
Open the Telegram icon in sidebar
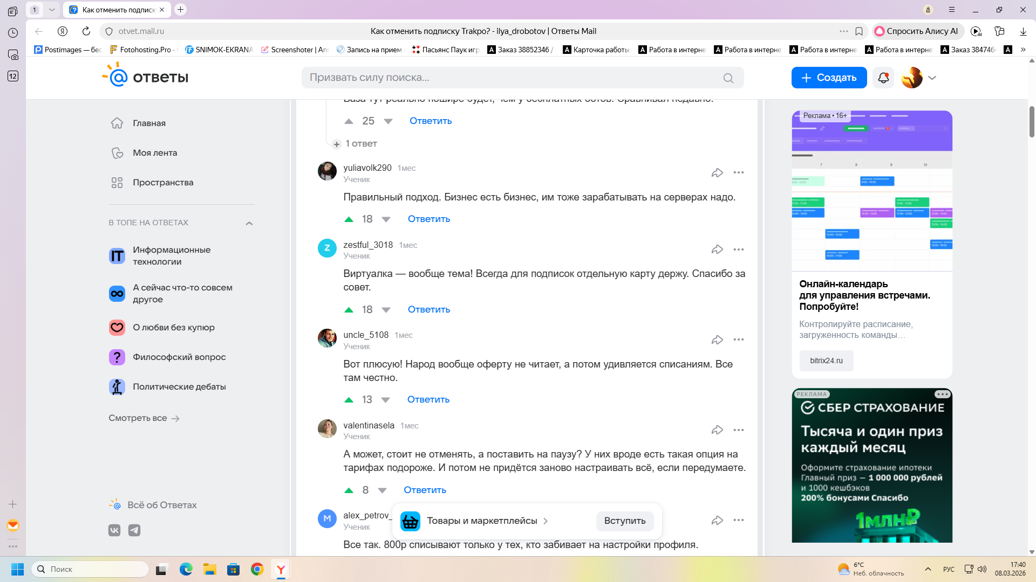(x=134, y=530)
